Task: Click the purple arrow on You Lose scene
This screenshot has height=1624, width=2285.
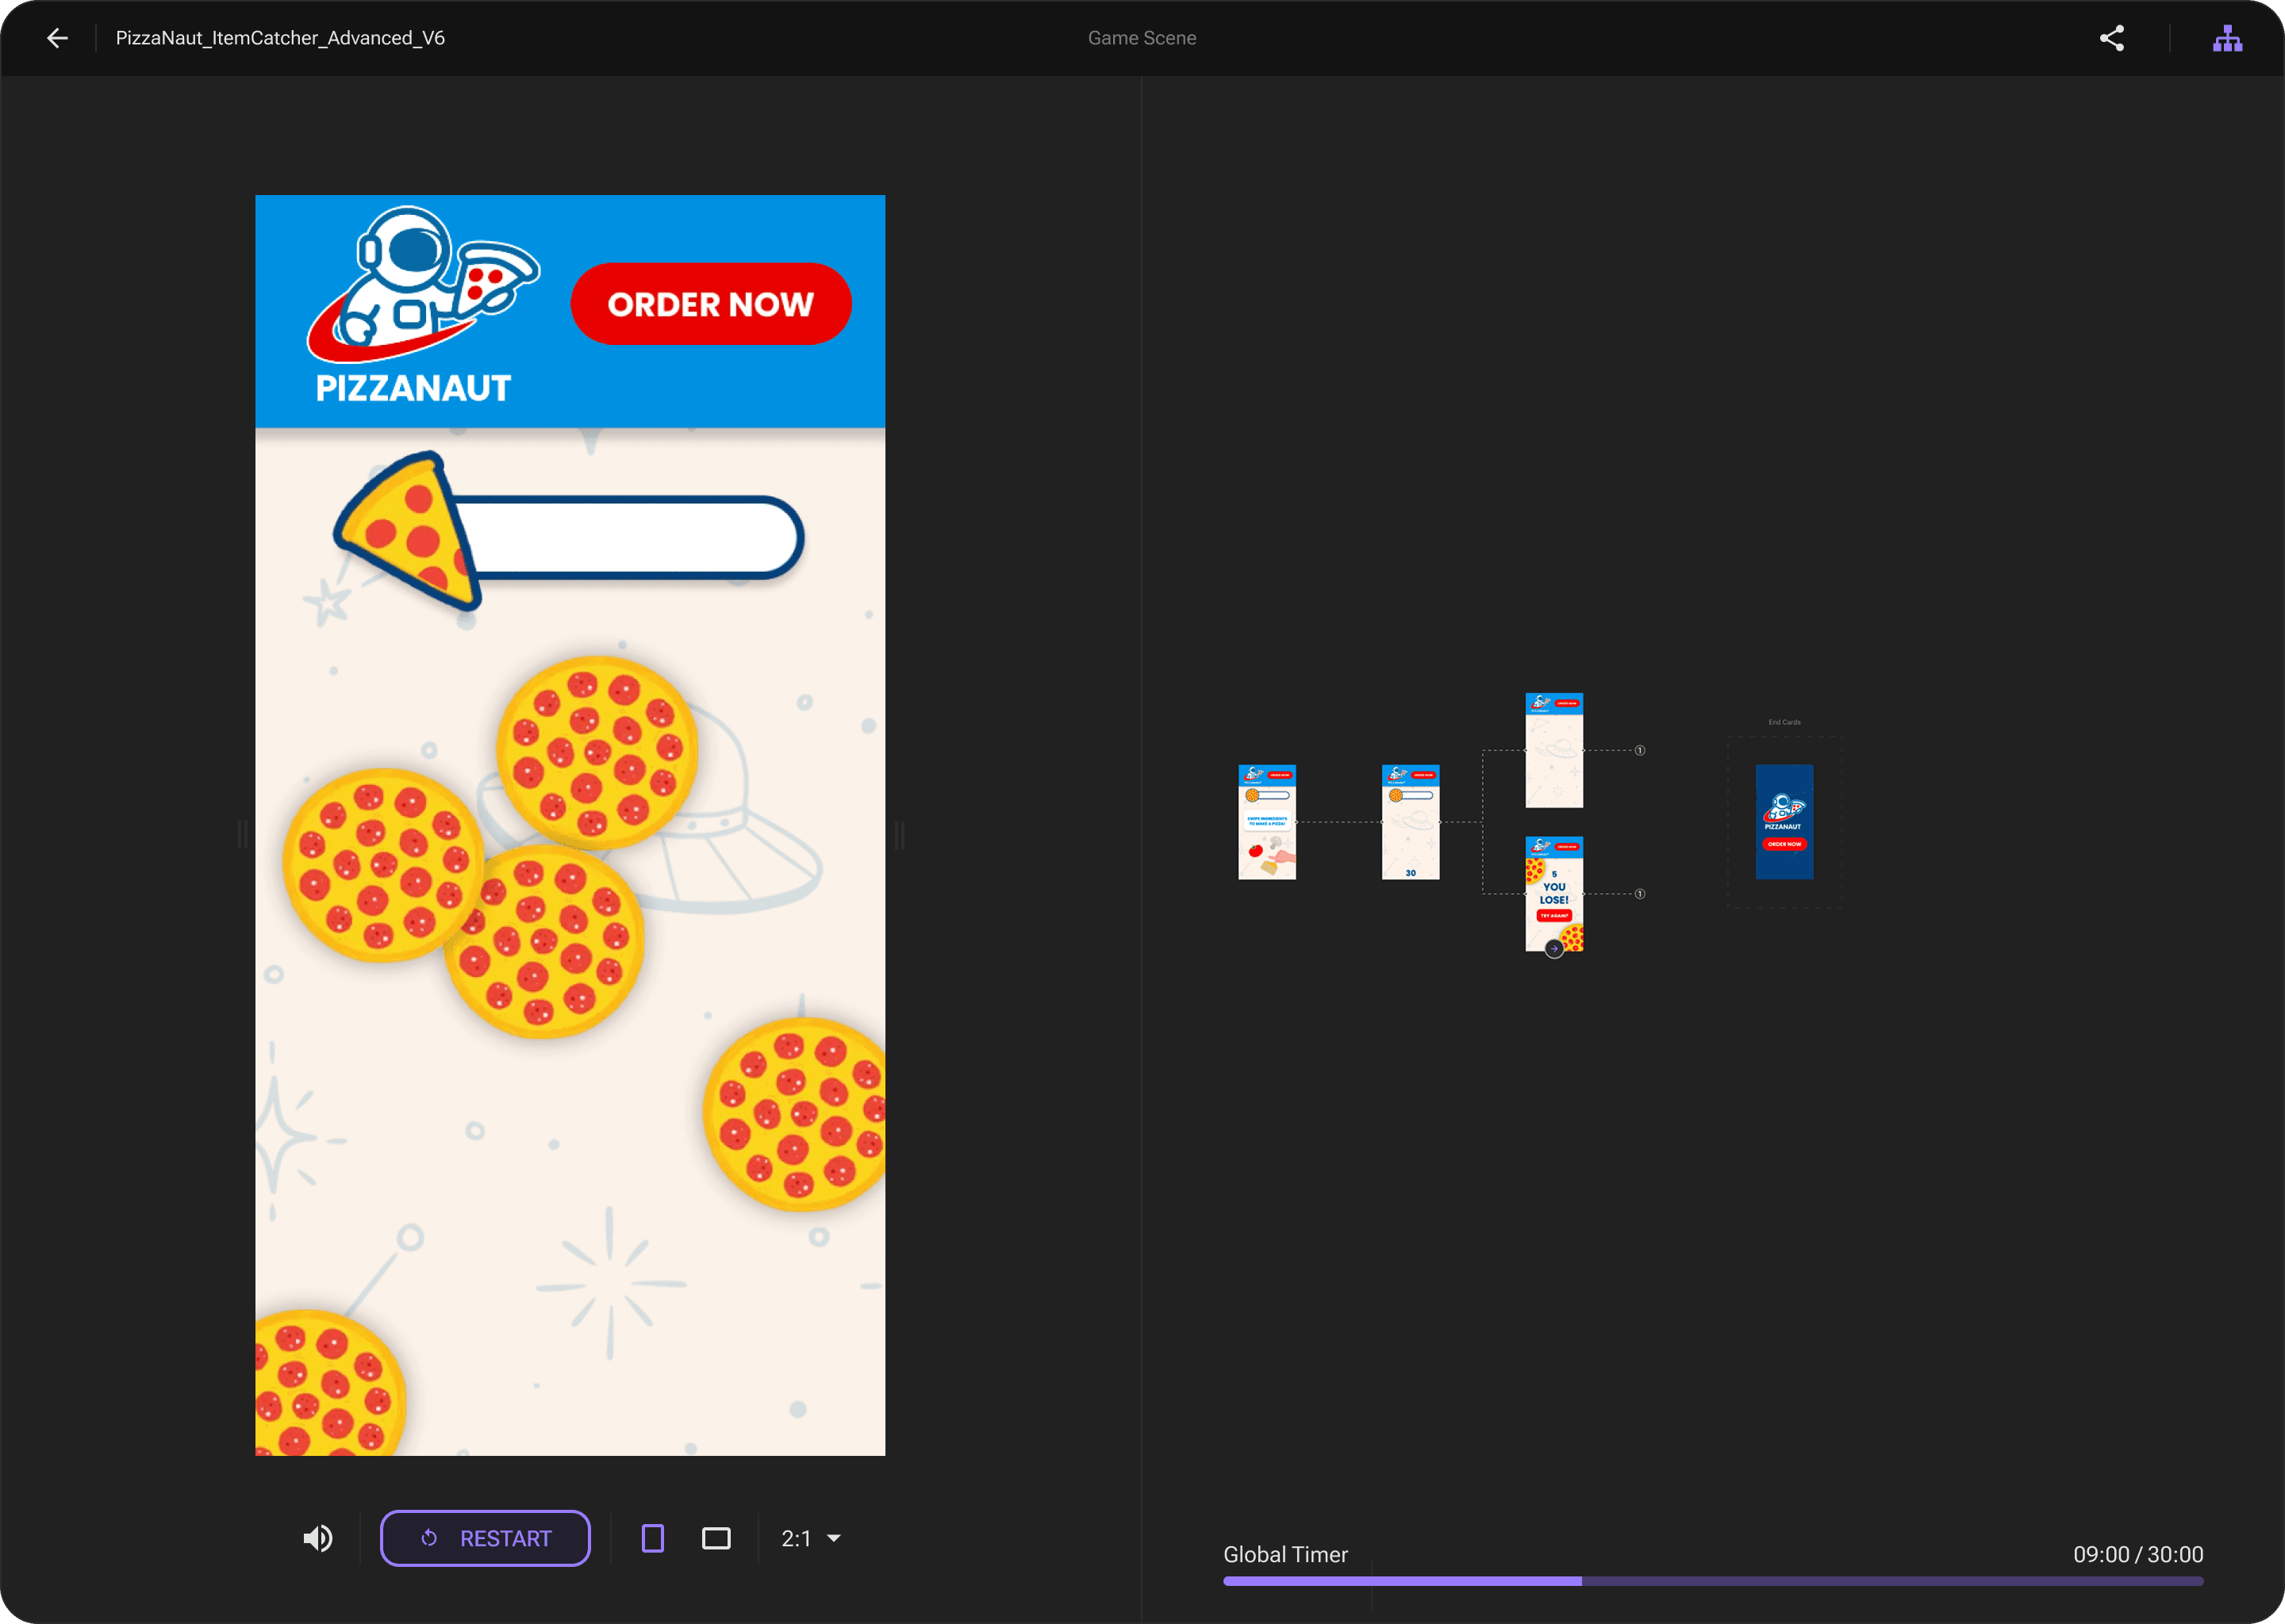Action: pyautogui.click(x=1553, y=949)
